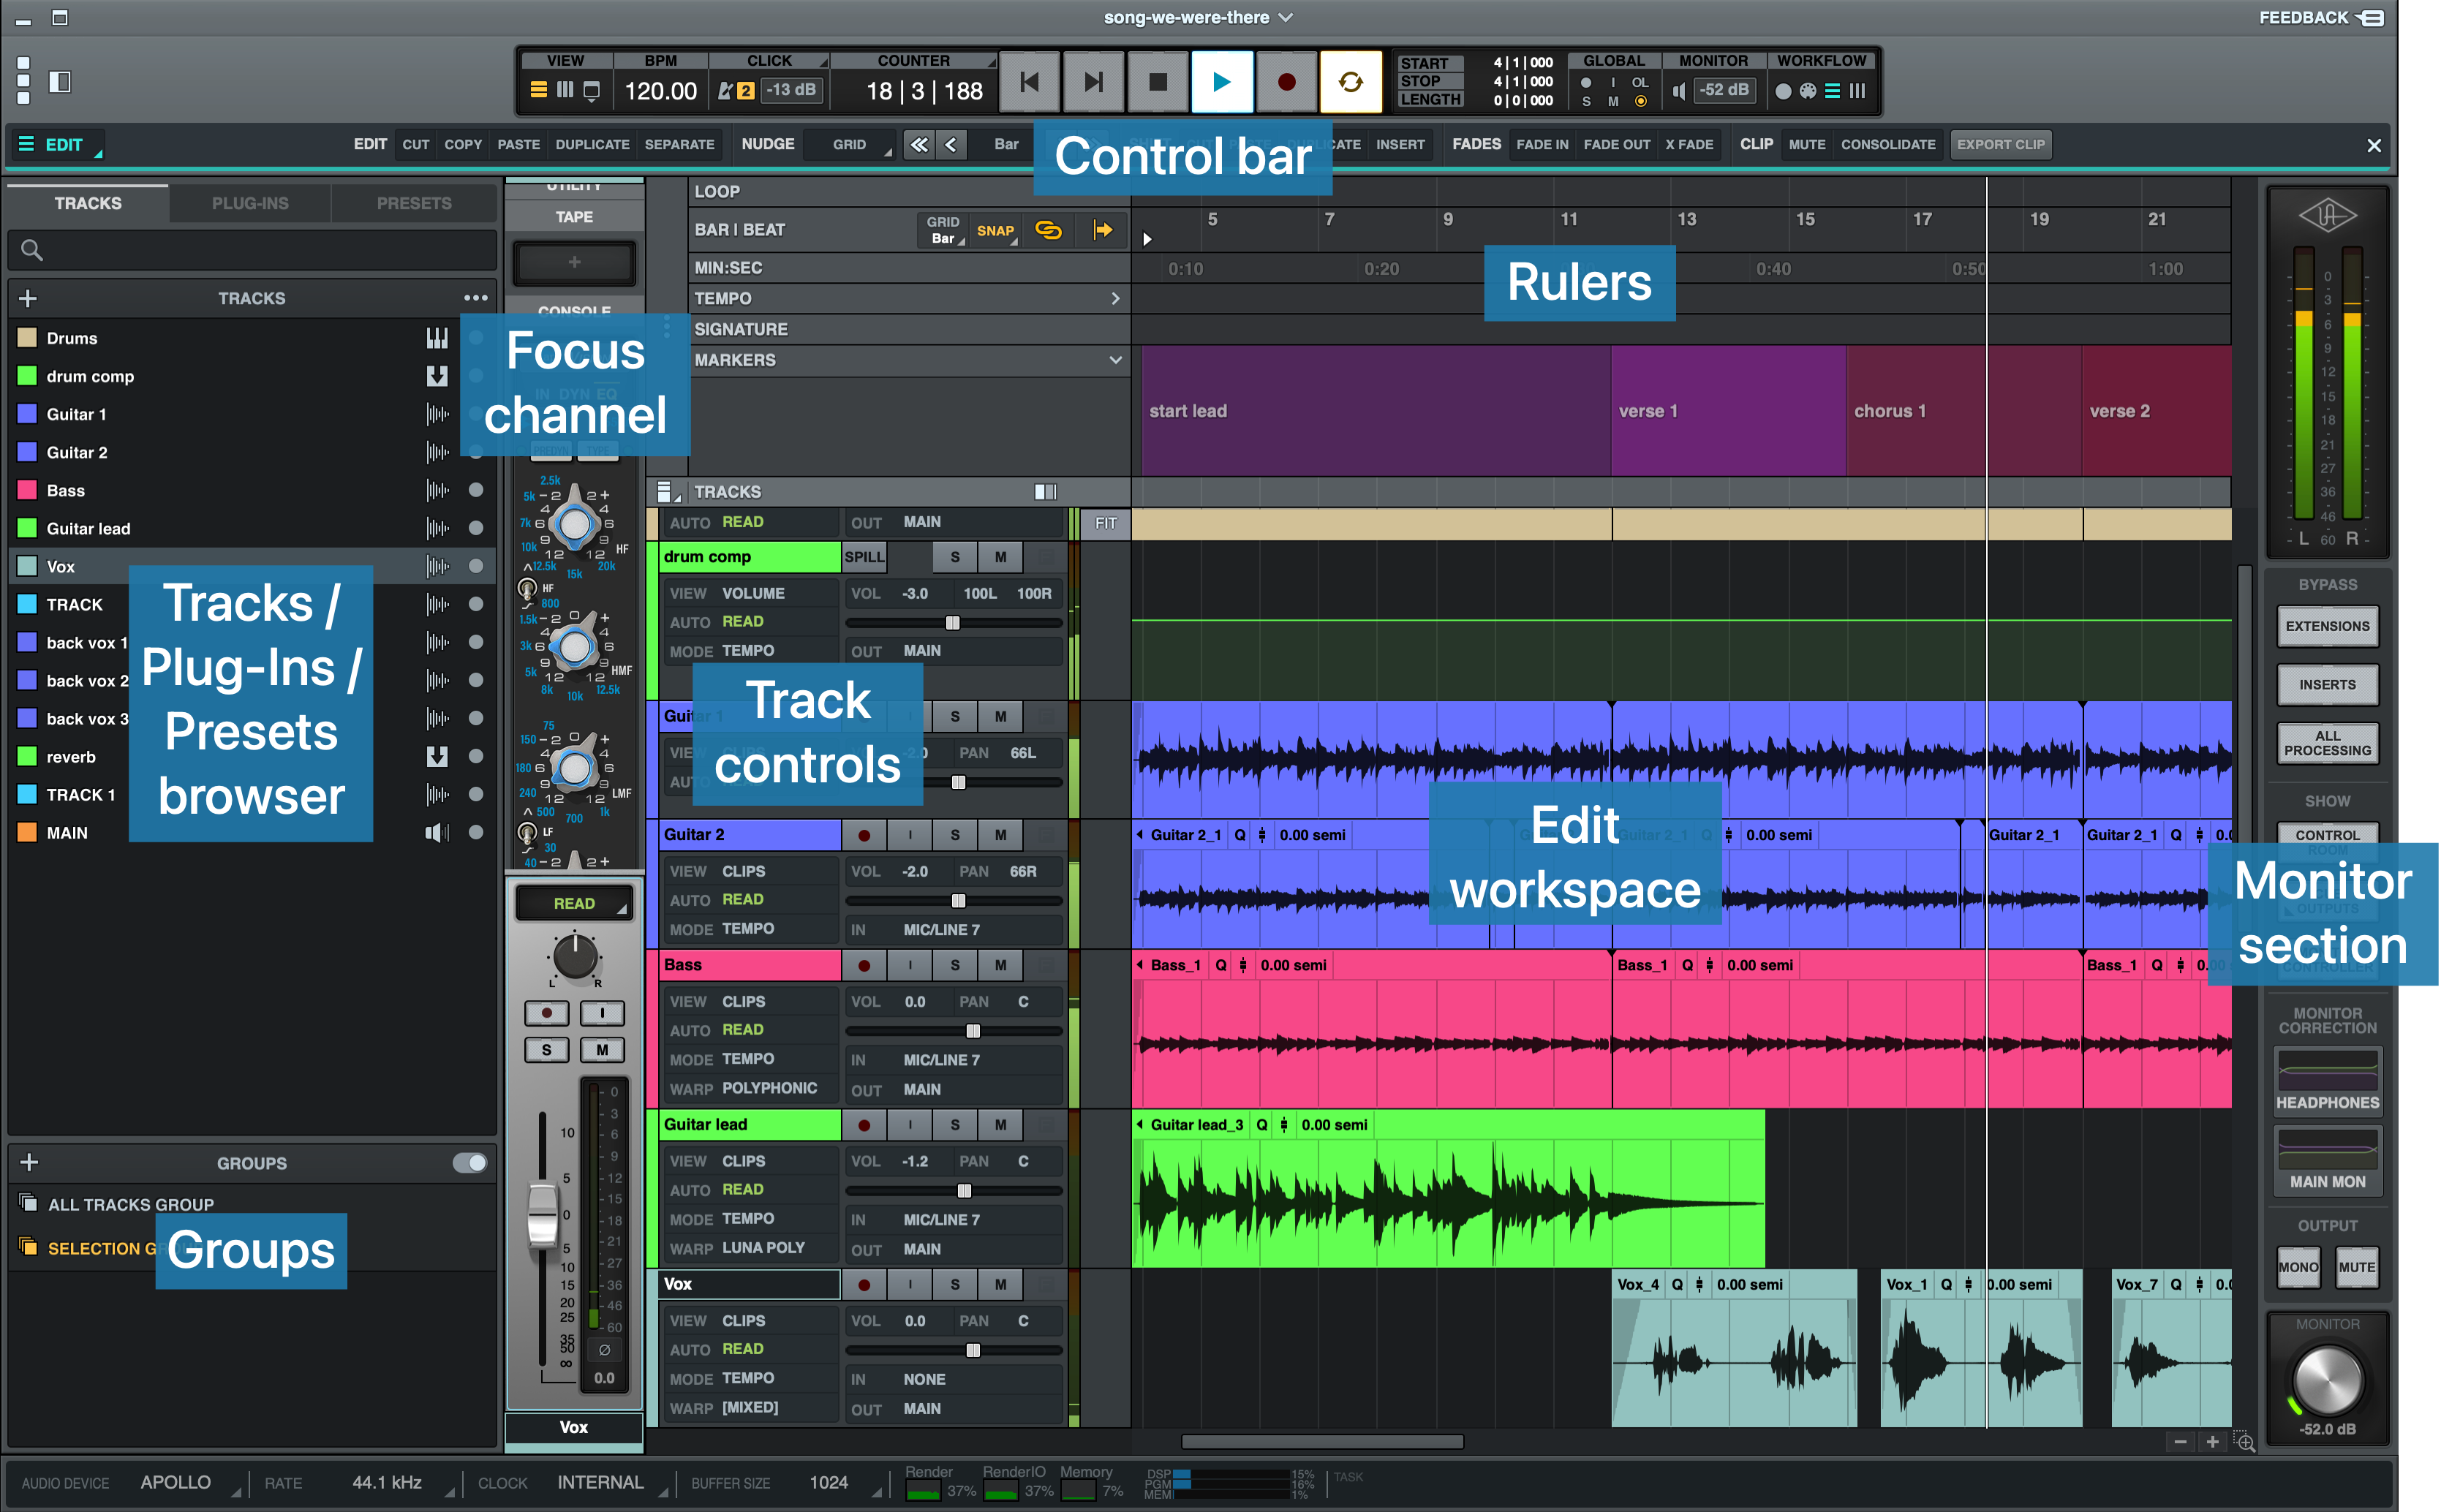Click the Stop button in transport

[1157, 82]
